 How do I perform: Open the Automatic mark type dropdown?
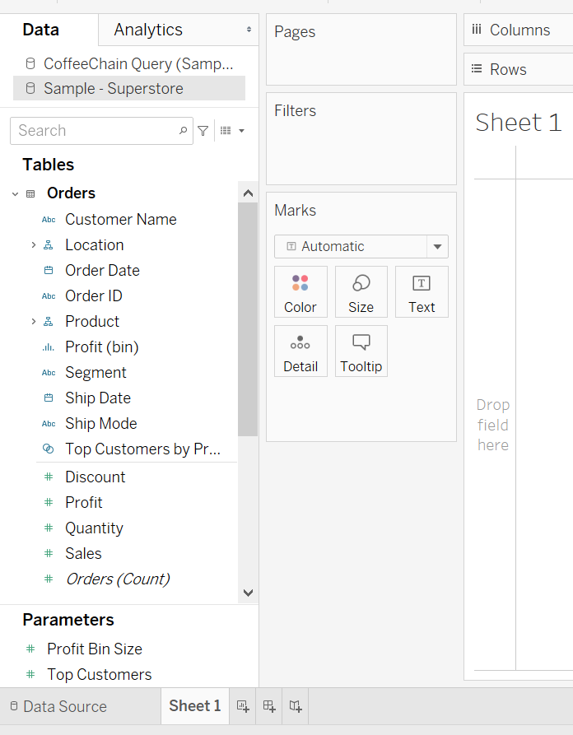point(437,246)
